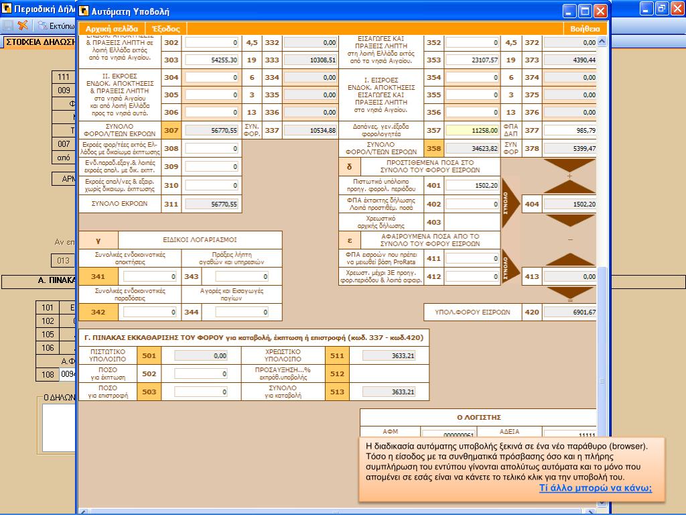Click the Γ. ΠΙΝΑΚΑΣ ΕΚΚΑΘΑΡΙΣΗΣ ΤΟΥ ΦΟΡΟΥ heading

(254, 338)
